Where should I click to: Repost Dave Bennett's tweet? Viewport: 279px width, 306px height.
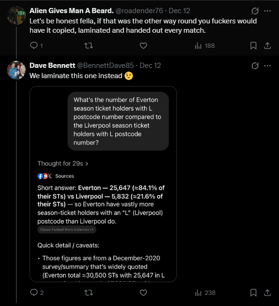pos(88,292)
